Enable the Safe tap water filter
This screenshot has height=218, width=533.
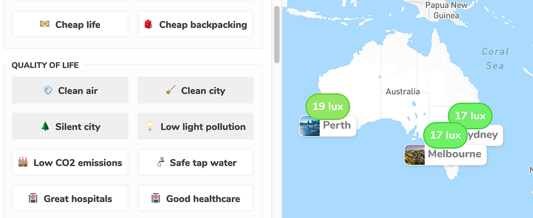pos(196,163)
